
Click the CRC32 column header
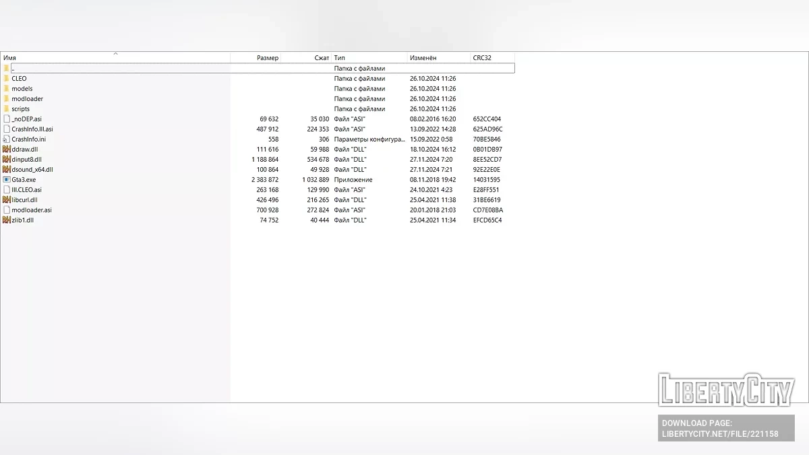coord(482,58)
